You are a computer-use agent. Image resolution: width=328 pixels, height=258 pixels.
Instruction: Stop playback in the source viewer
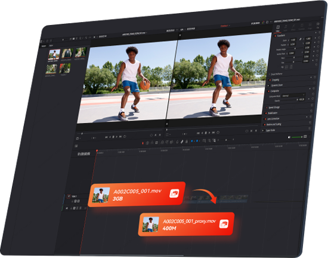113,137
